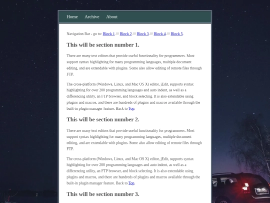Select heading 'This will be section number 3.'
This screenshot has width=270, height=203.
[x=103, y=194]
